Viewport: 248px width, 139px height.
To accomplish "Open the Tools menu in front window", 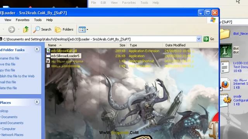I will point(38,20).
